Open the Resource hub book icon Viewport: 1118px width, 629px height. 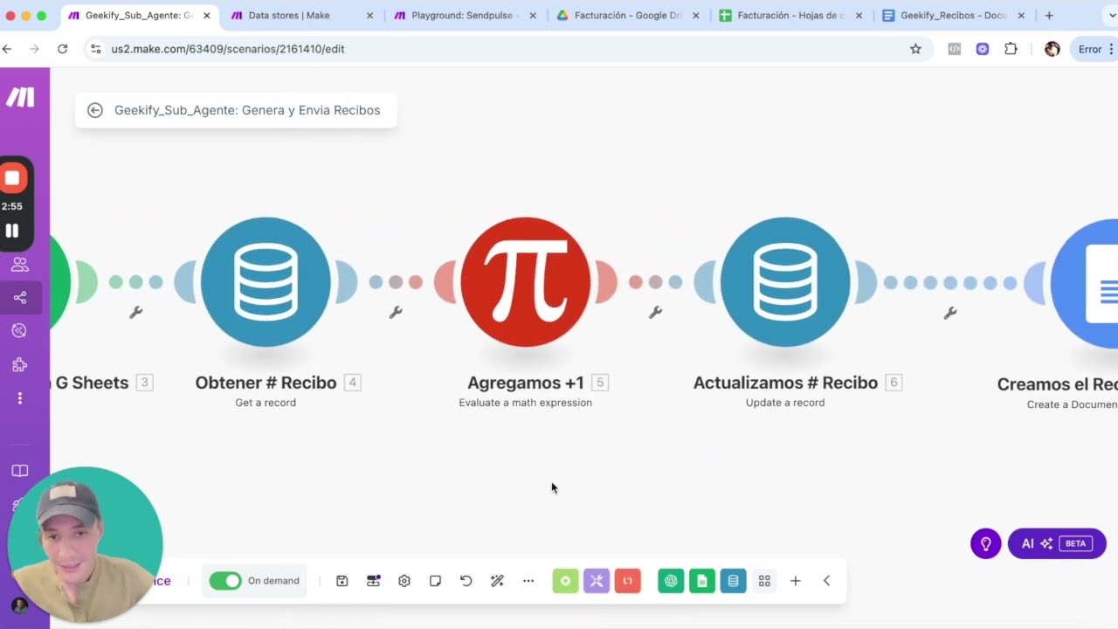click(x=20, y=471)
